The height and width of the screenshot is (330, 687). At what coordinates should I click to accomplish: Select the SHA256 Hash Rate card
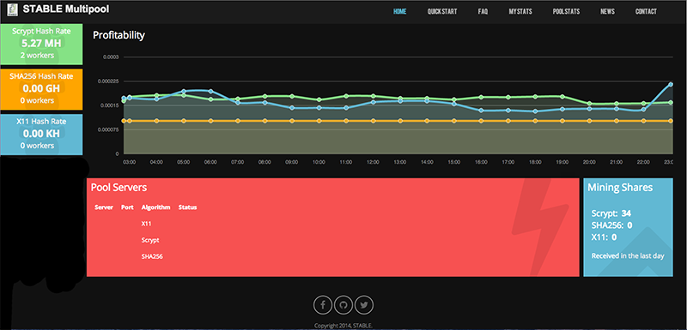pos(41,89)
